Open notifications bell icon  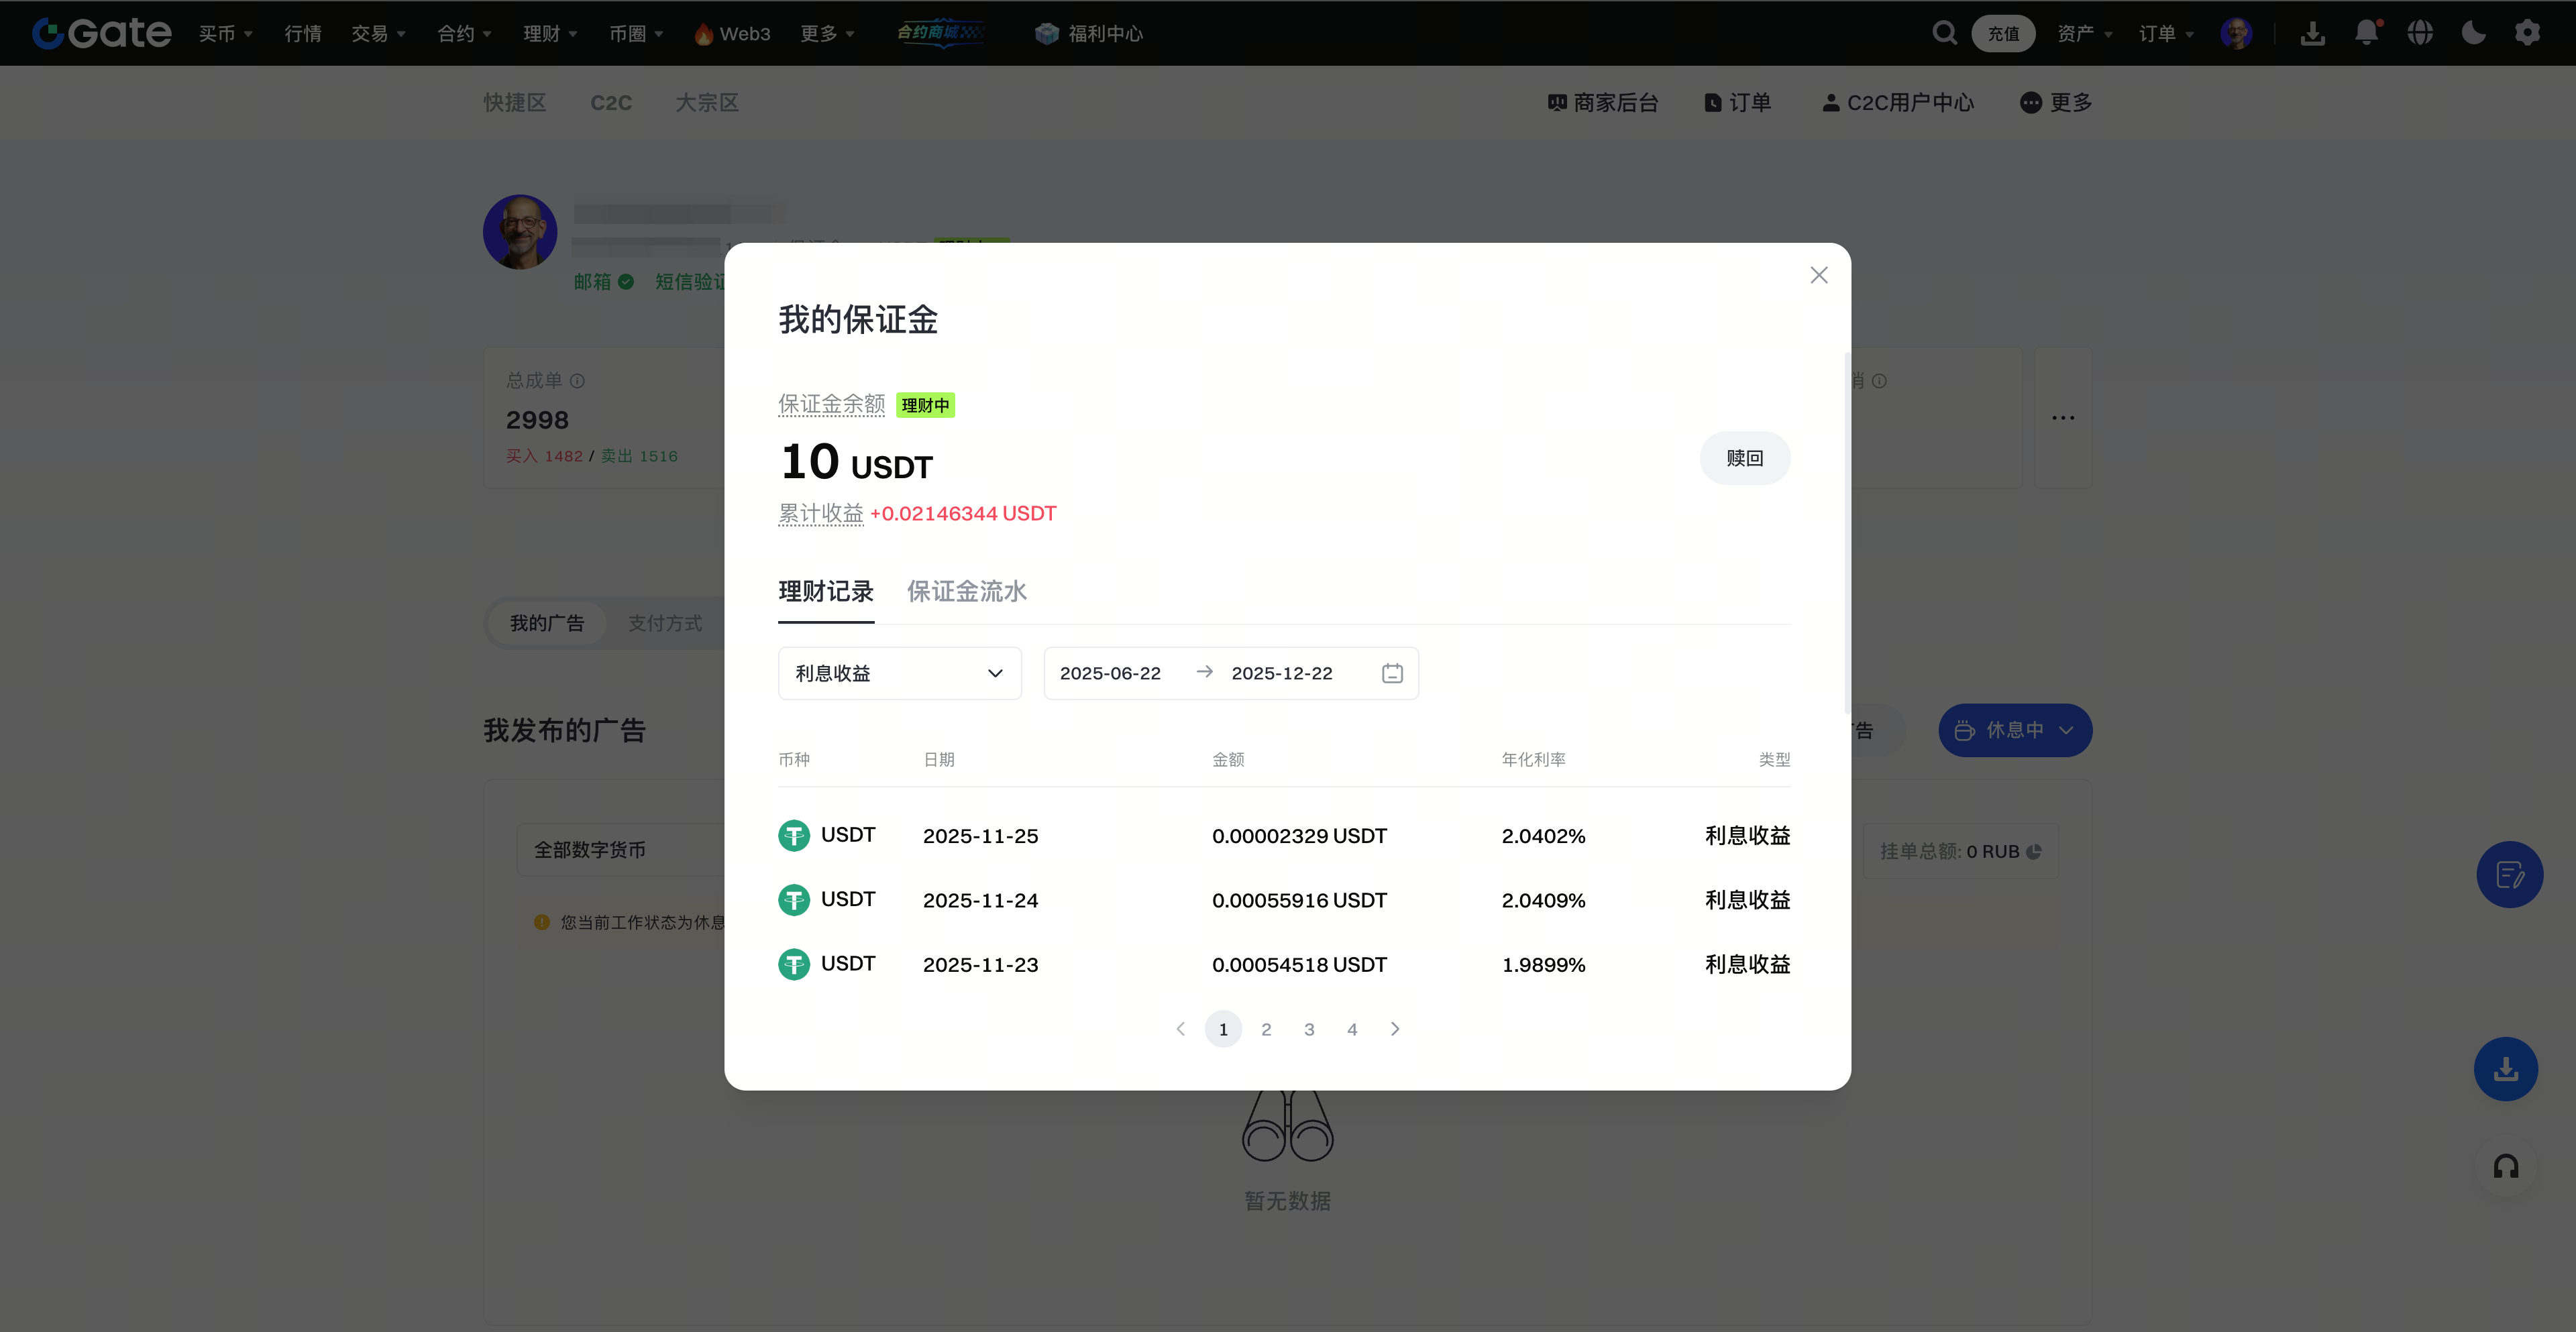pos(2366,33)
